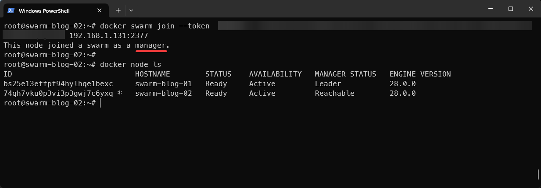
Task: Click the docker node ls command text
Action: coord(130,65)
